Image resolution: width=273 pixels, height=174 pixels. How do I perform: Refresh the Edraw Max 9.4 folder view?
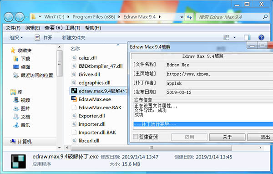pos(189,17)
